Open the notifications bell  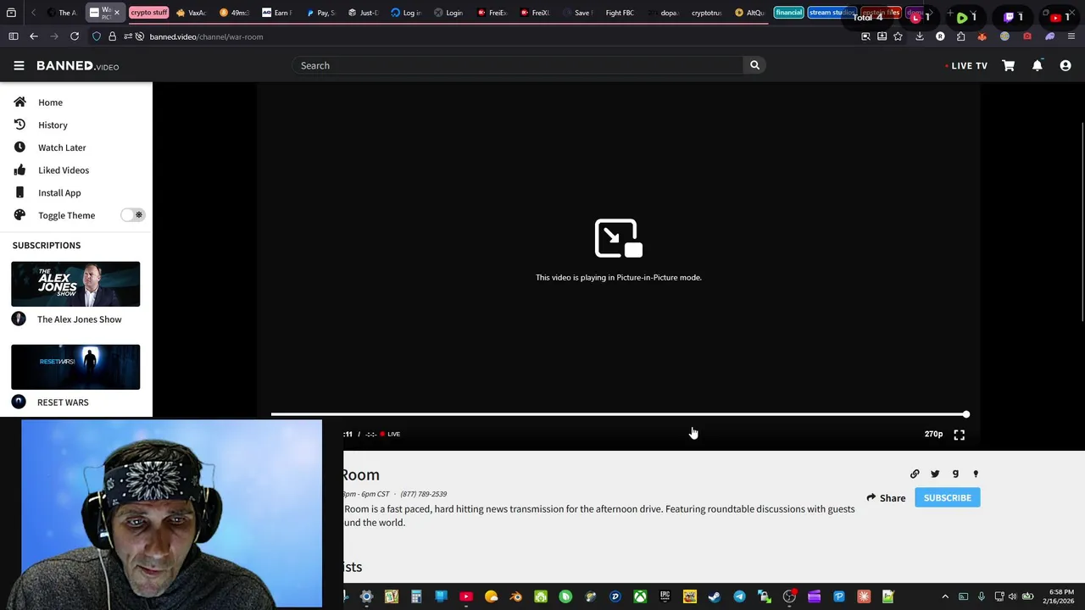click(x=1037, y=65)
